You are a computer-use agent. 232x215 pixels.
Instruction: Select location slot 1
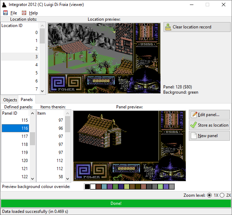click(20, 41)
